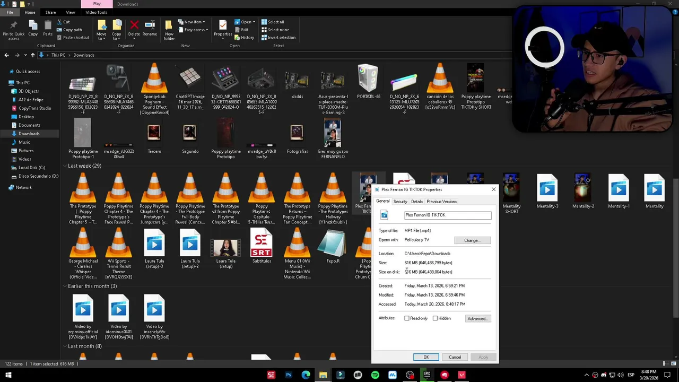Screen dimensions: 679x382
Task: Collapse the Earlier this month (3) group
Action: click(x=65, y=286)
